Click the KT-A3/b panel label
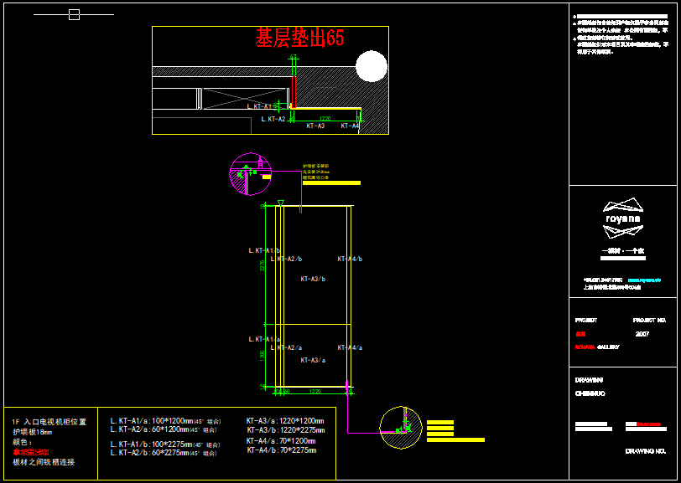Image resolution: width=681 pixels, height=483 pixels. [313, 279]
